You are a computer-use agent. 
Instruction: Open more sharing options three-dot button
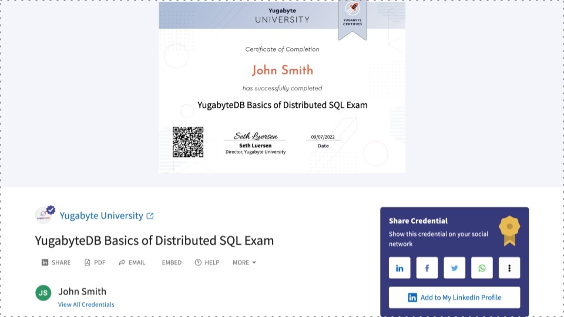coord(509,268)
